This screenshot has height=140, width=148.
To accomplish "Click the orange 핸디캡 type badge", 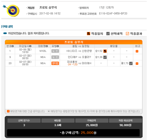I will click(x=55, y=63).
